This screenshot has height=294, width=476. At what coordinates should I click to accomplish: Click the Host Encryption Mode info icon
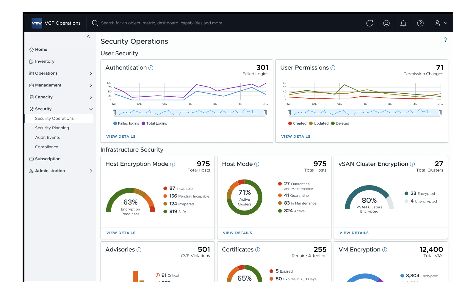click(173, 164)
